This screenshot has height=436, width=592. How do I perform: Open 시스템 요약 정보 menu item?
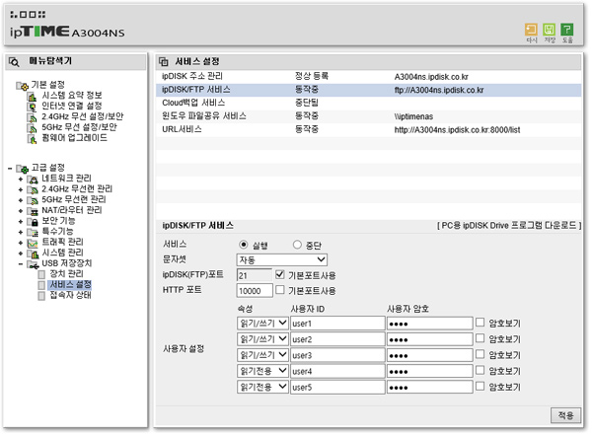(x=72, y=96)
